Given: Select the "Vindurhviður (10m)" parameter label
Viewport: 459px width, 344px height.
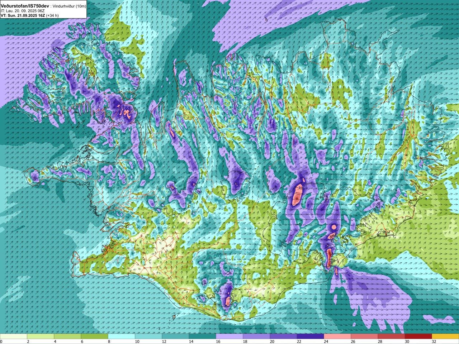Looking at the screenshot, I should (x=69, y=6).
